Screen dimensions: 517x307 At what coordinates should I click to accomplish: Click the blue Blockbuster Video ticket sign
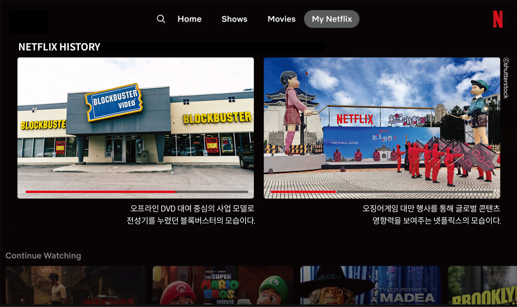(x=114, y=102)
